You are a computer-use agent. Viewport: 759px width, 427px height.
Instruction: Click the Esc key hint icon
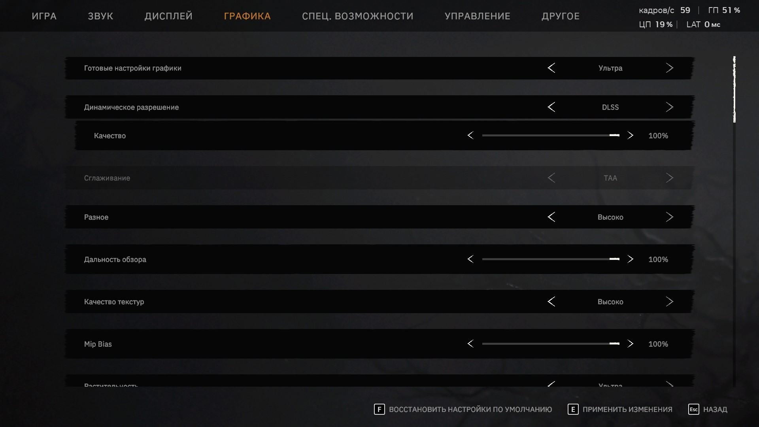click(x=694, y=410)
